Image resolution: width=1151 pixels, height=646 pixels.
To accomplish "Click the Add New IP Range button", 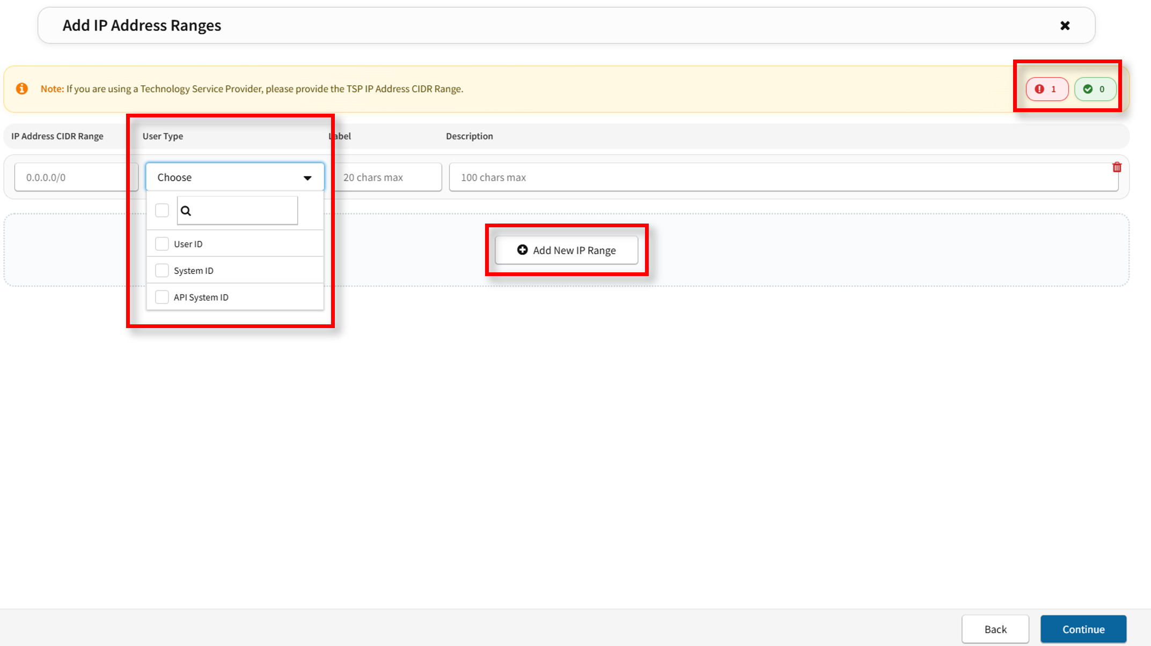I will coord(567,250).
